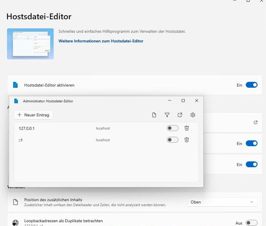
Task: Toggle the switch directly below the launch icon
Action: [x=252, y=144]
